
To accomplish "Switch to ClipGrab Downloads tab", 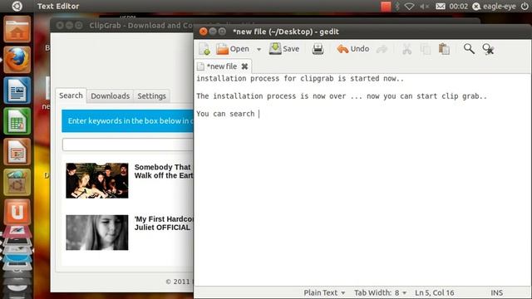I will point(111,96).
